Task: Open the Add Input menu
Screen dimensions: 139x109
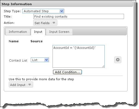Action: (21, 85)
